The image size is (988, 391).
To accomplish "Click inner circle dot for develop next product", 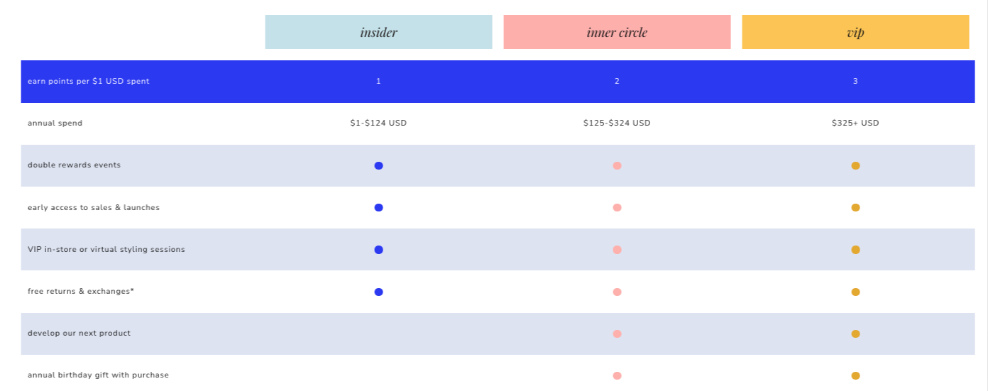I will tap(617, 334).
